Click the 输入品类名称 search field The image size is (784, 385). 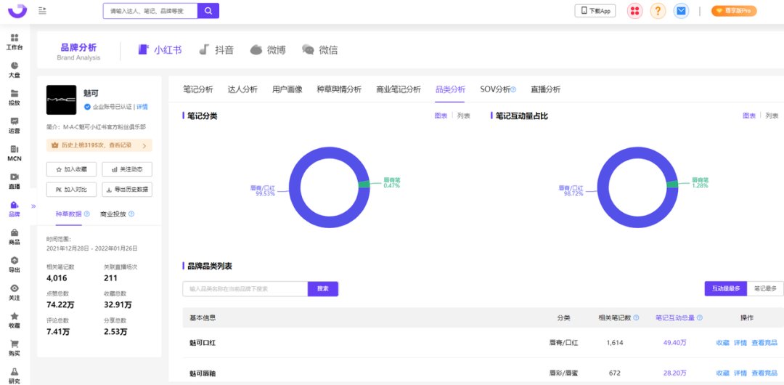pos(245,289)
